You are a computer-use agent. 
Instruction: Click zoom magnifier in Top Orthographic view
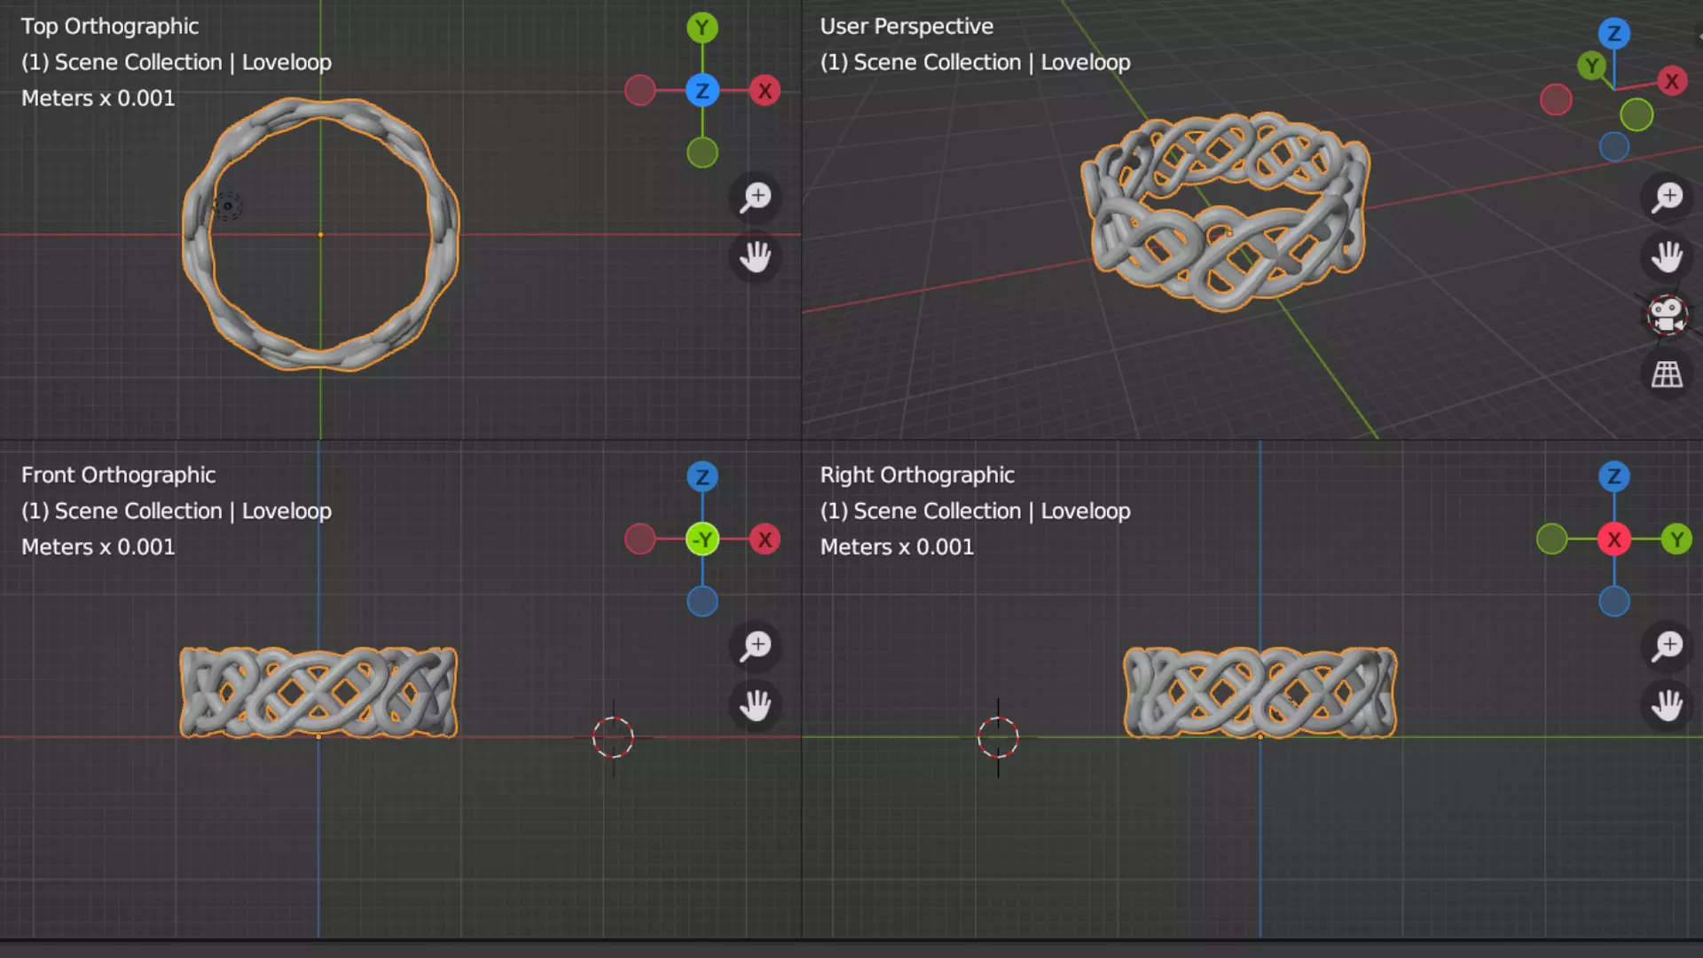click(x=756, y=197)
